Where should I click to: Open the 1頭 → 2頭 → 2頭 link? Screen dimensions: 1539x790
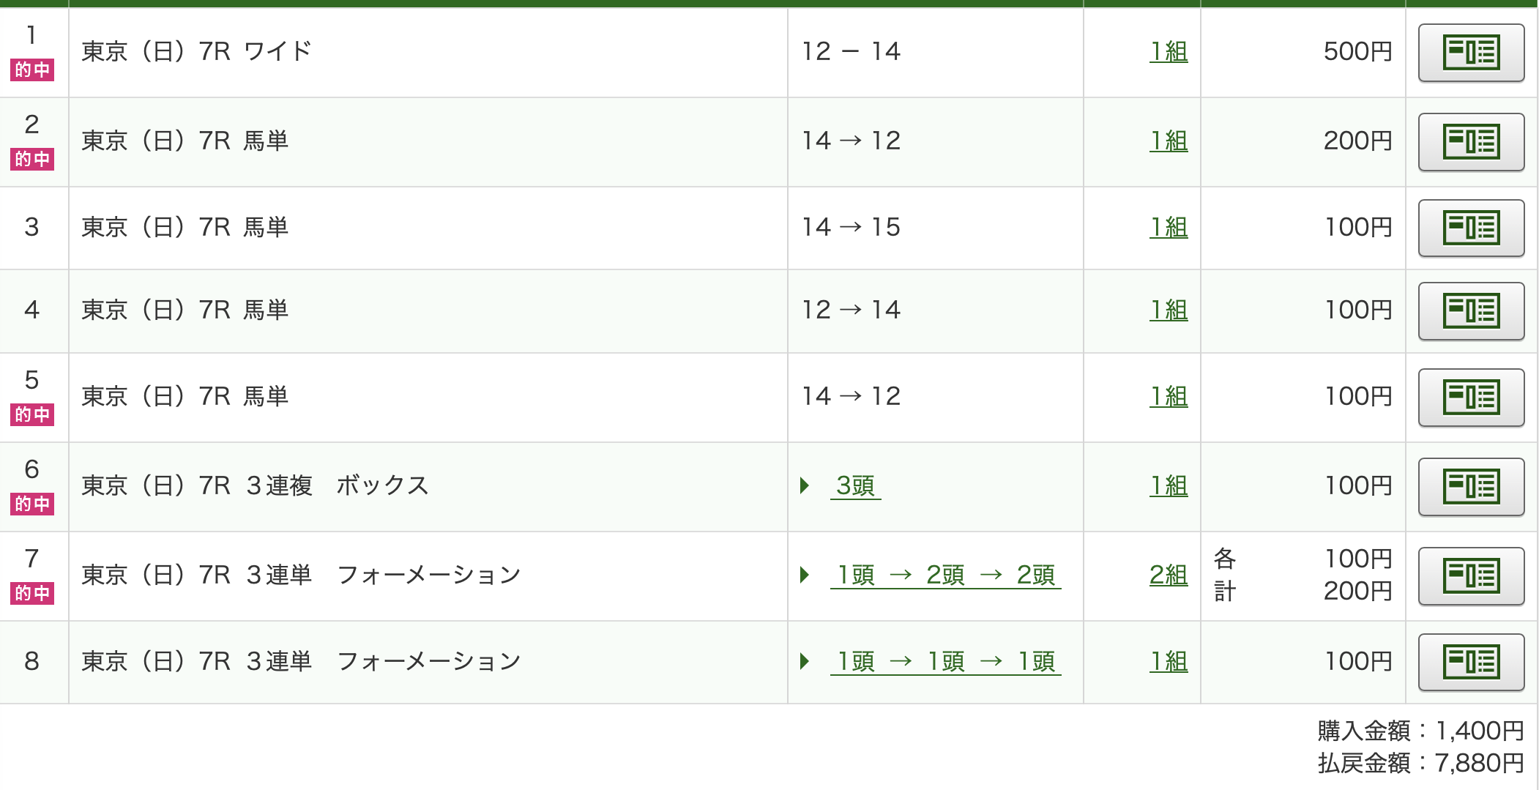point(945,575)
